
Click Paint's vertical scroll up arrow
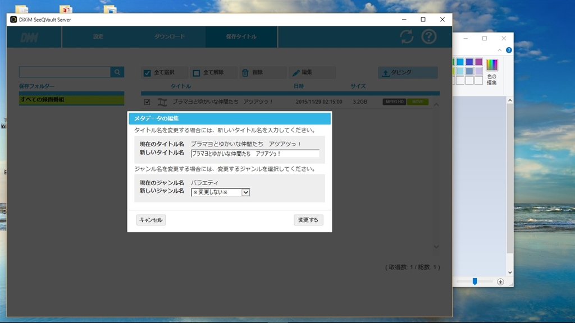click(510, 100)
